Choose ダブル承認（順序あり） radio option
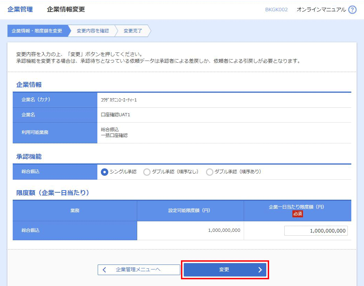 210,172
